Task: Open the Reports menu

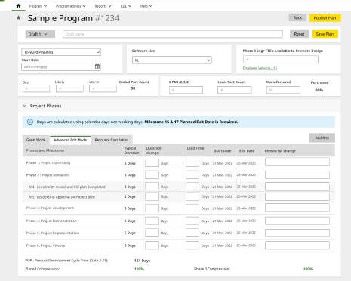Action: 103,6
